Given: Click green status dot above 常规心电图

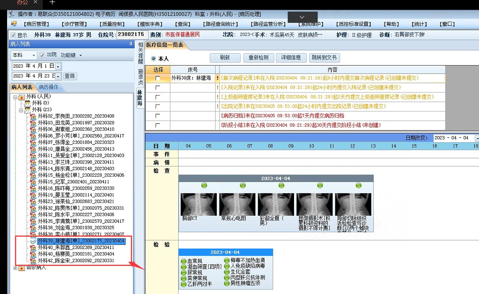Looking at the screenshot, I should (x=243, y=185).
